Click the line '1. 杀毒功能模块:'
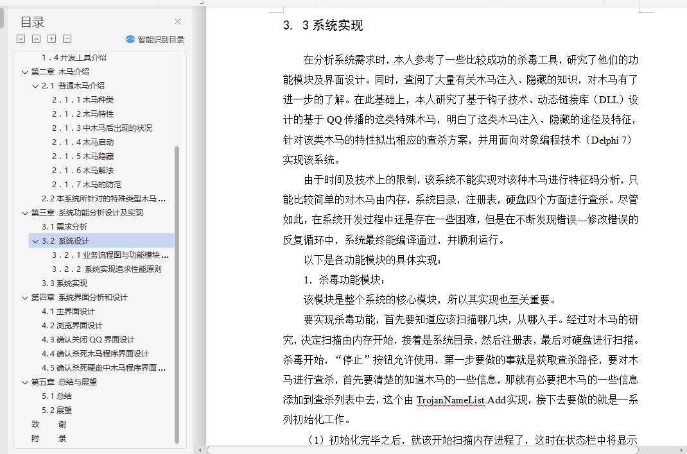Image resolution: width=687 pixels, height=454 pixels. coord(345,280)
